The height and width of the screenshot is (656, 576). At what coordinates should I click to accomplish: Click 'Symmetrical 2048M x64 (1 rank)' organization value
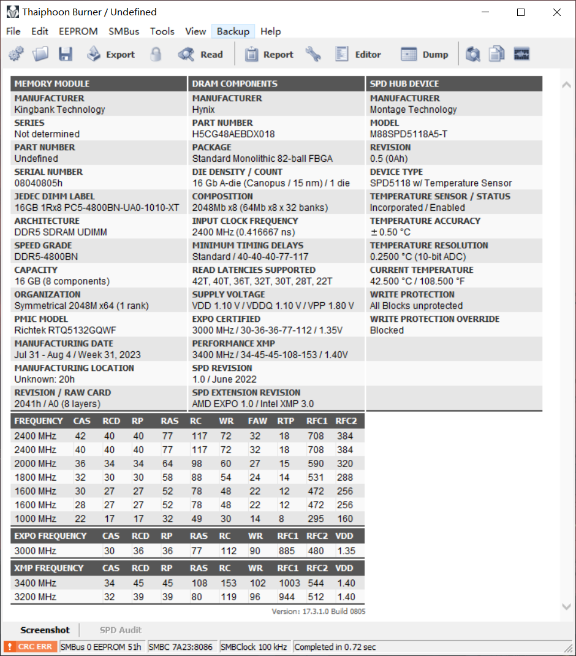(x=81, y=306)
